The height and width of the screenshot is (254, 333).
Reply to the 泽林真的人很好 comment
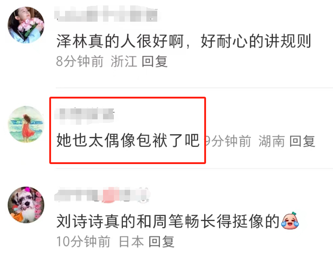pyautogui.click(x=155, y=61)
